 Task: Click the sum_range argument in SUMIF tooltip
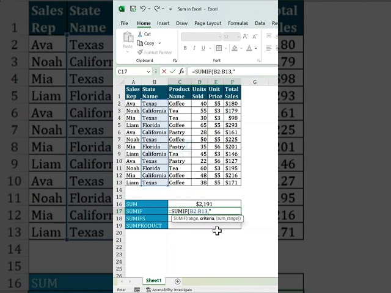point(228,219)
